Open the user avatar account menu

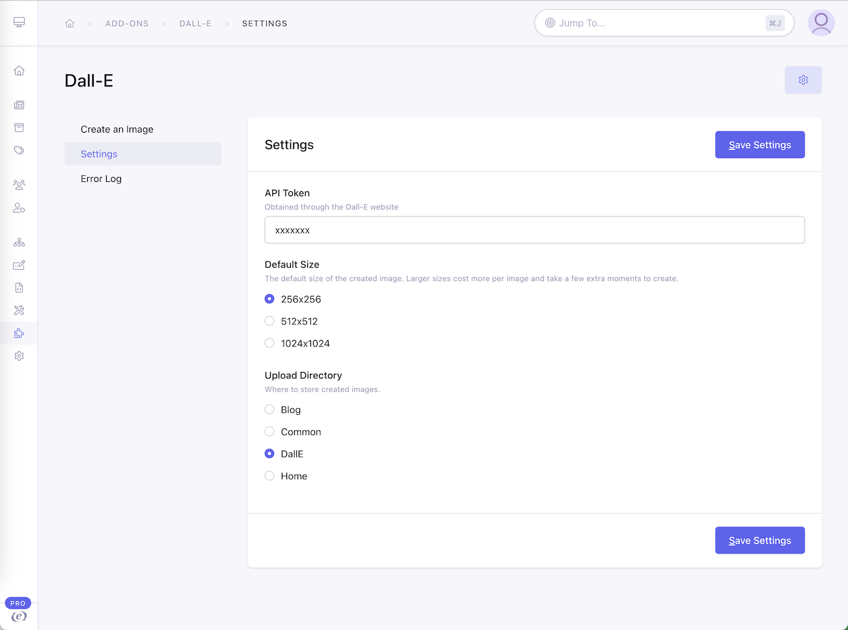click(x=821, y=23)
